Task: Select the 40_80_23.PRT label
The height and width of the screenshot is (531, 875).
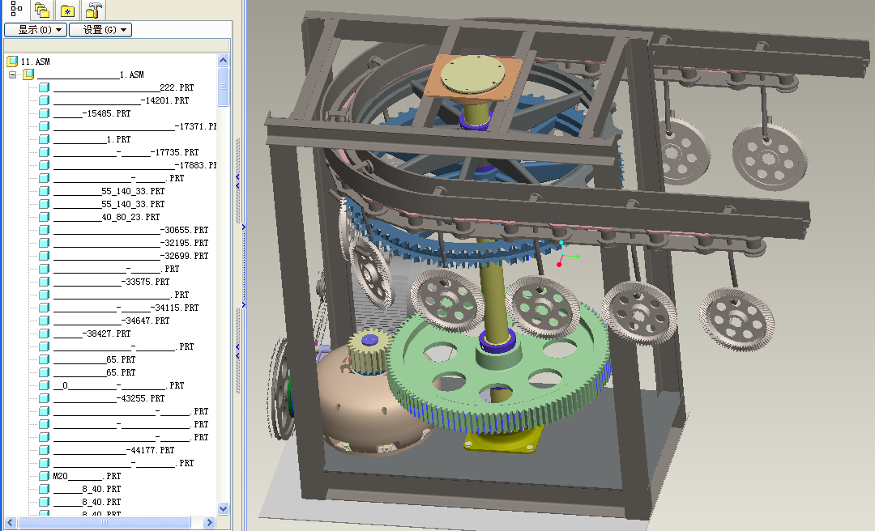Action: 107,217
